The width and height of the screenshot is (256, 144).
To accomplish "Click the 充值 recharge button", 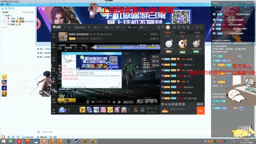I will point(135,110).
